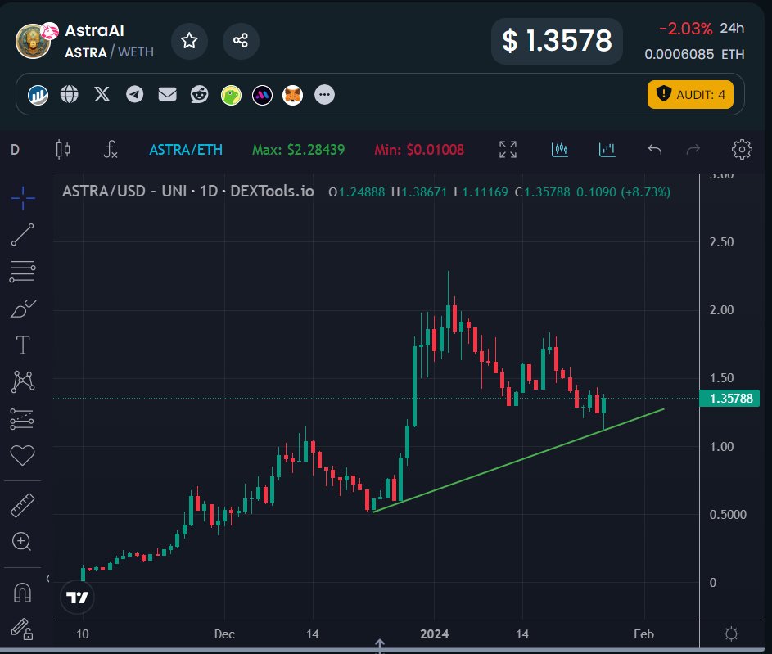The width and height of the screenshot is (772, 654).
Task: Open the candlestick chart style menu
Action: coord(63,149)
